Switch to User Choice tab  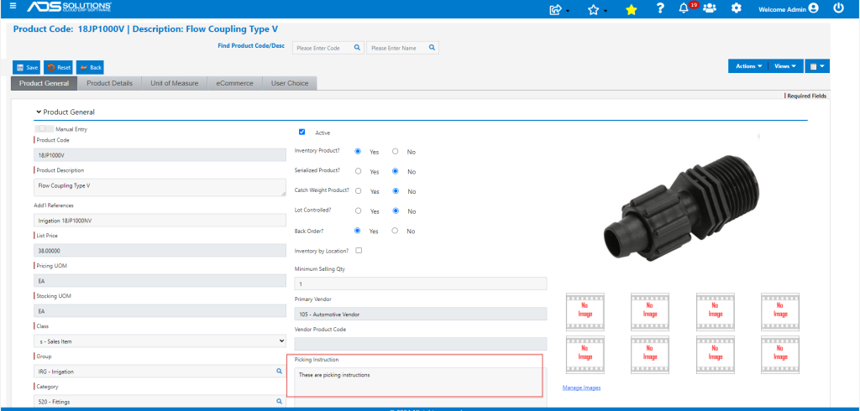(290, 83)
